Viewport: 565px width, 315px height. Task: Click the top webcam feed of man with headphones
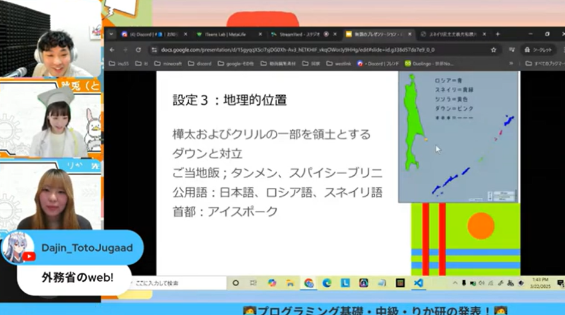pos(51,39)
